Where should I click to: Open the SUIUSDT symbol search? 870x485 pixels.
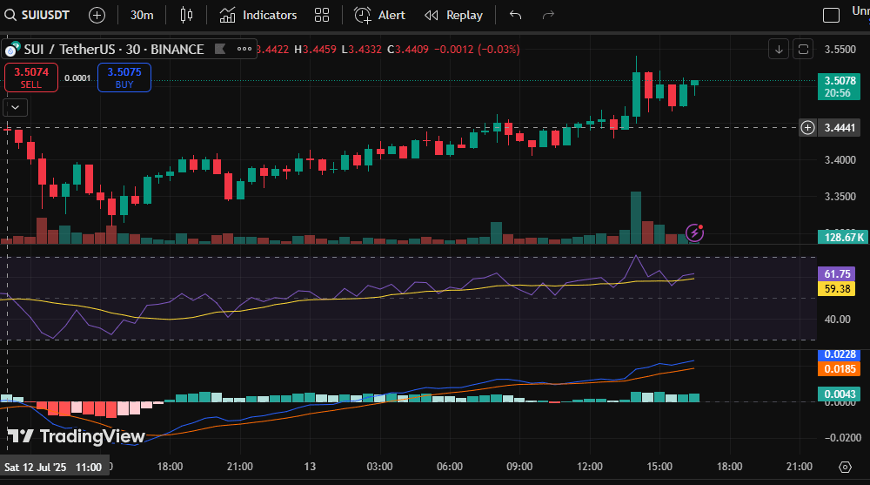click(42, 15)
